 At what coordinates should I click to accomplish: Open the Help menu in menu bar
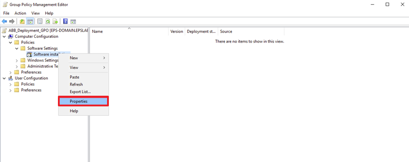[49, 13]
